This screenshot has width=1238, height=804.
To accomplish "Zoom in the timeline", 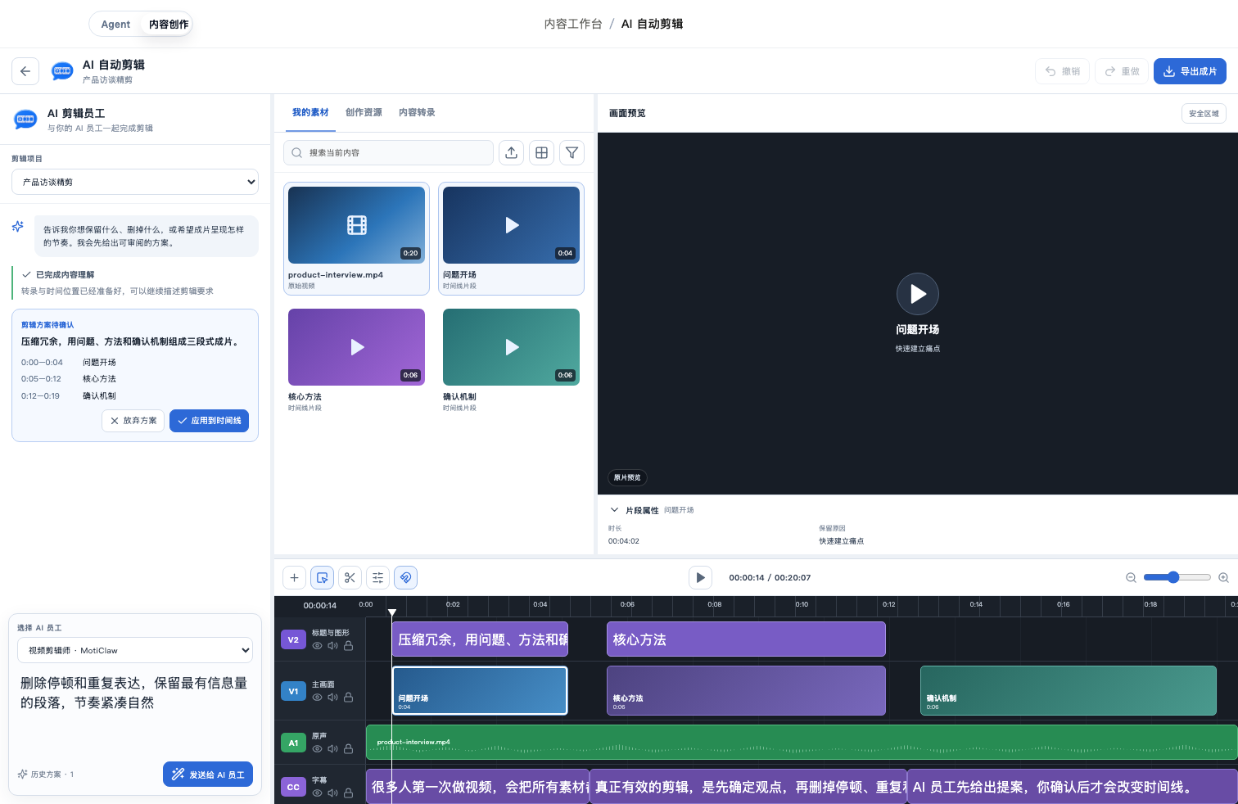I will [1223, 577].
